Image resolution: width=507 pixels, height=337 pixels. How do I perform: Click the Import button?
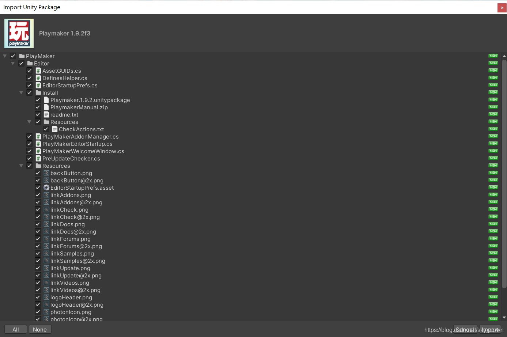(x=490, y=329)
